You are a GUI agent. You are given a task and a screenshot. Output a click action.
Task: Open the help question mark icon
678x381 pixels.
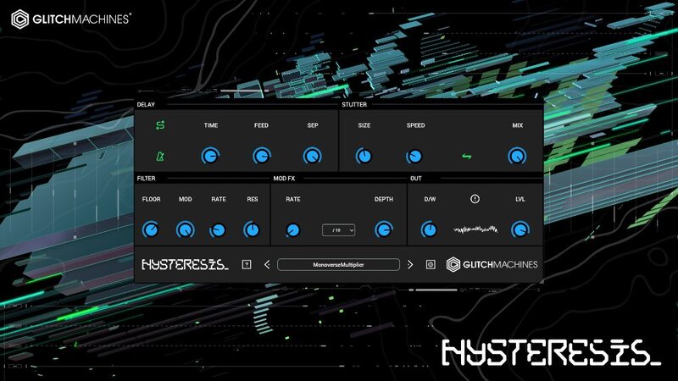click(x=247, y=264)
